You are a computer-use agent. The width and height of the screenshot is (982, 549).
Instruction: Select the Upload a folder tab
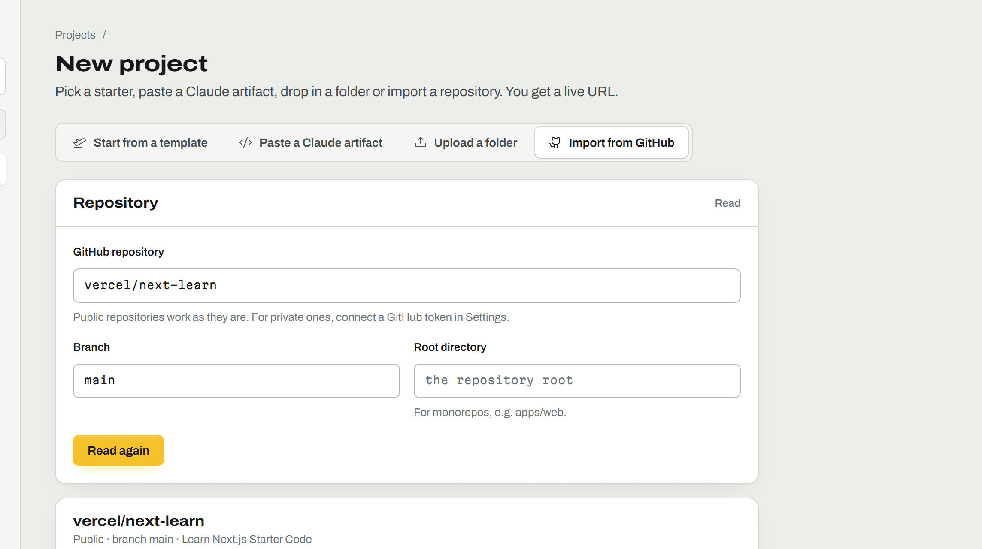click(466, 143)
